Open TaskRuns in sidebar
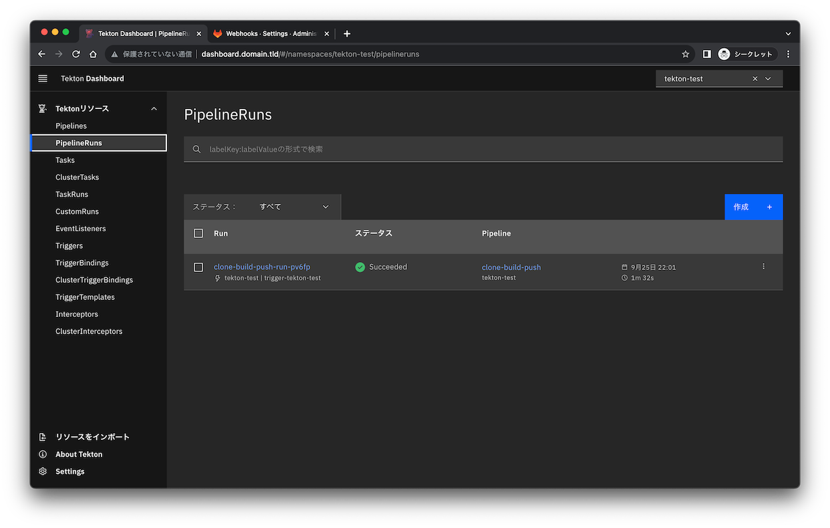Screen dimensions: 830x528 72,194
